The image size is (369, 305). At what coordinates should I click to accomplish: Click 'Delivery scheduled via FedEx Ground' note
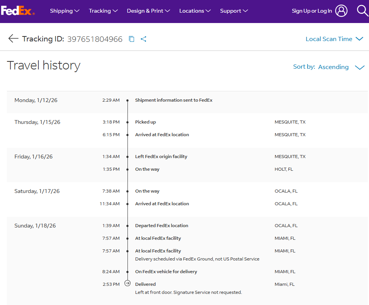click(197, 259)
